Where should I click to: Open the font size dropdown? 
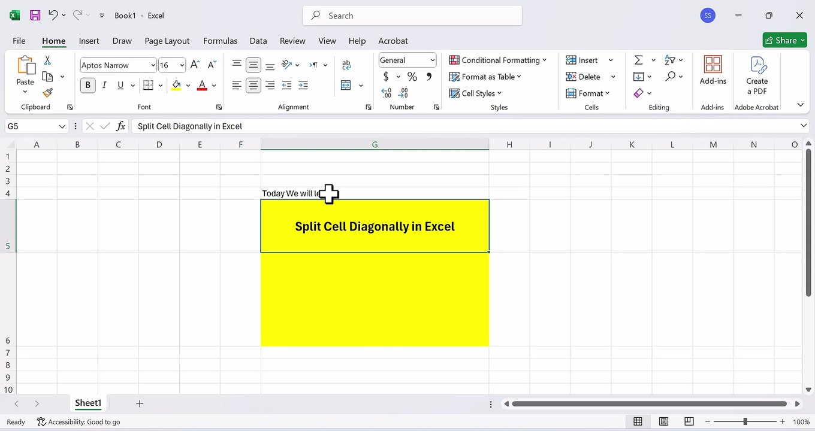(182, 65)
